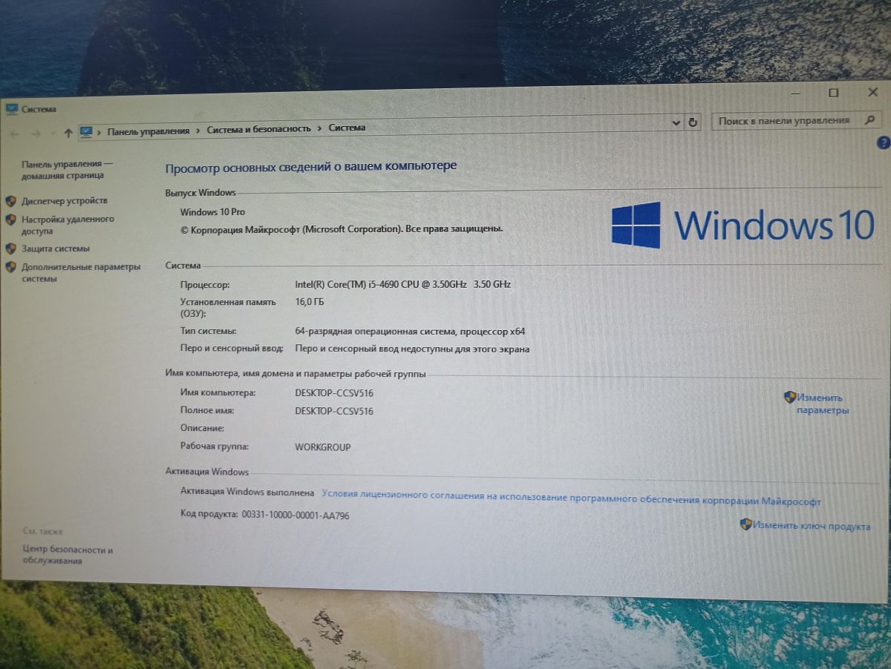Click the Рабочая группа: label

(x=215, y=446)
